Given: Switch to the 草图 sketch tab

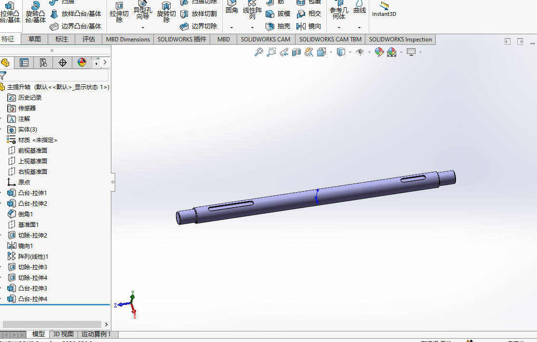Looking at the screenshot, I should coord(34,39).
